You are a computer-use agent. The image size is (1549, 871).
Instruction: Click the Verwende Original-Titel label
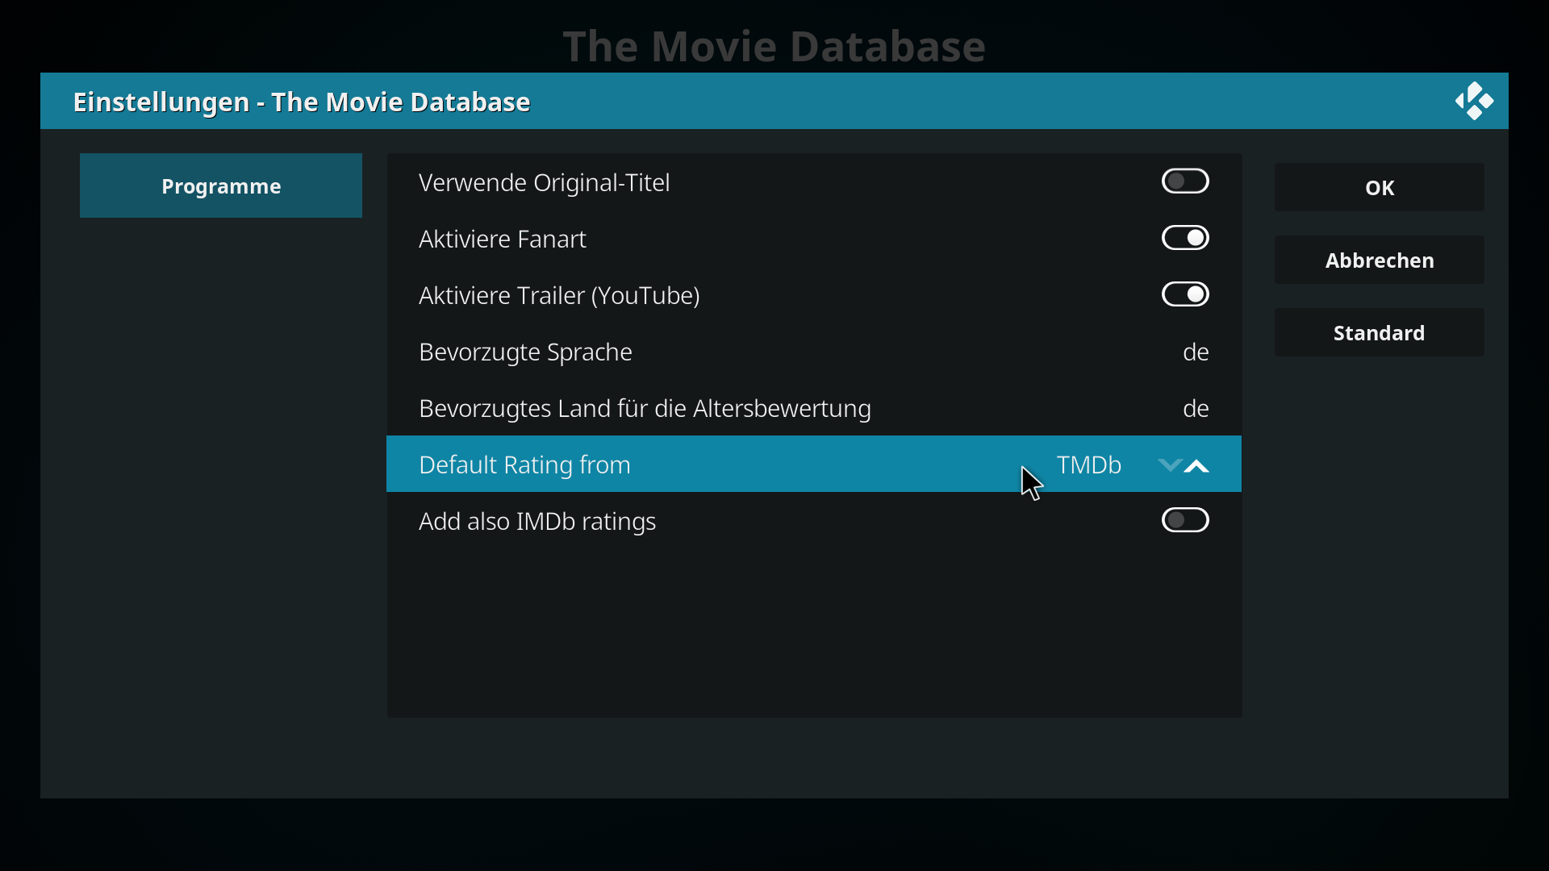(x=545, y=183)
